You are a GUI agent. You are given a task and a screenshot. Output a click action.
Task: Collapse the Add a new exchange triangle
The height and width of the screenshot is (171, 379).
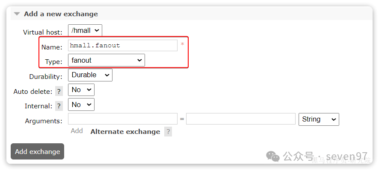tap(17, 14)
